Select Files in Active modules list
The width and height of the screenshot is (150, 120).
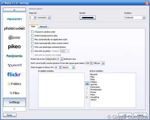[92, 77]
